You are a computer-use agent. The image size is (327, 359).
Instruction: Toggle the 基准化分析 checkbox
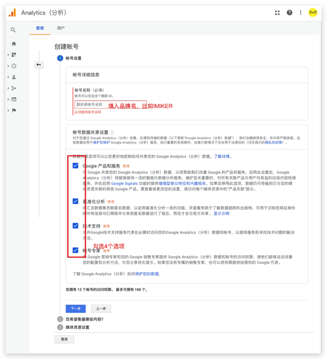pos(76,201)
